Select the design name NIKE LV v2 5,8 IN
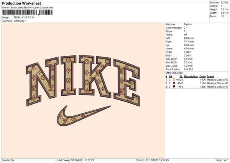This screenshot has height=163, width=230. click(24, 17)
